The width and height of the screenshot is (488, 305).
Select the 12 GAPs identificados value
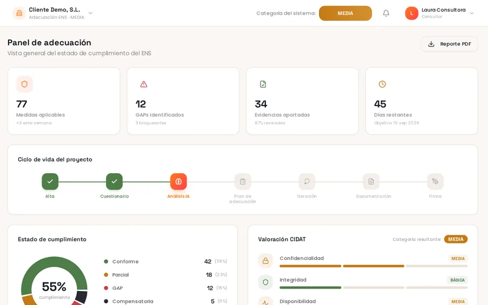coord(141,104)
